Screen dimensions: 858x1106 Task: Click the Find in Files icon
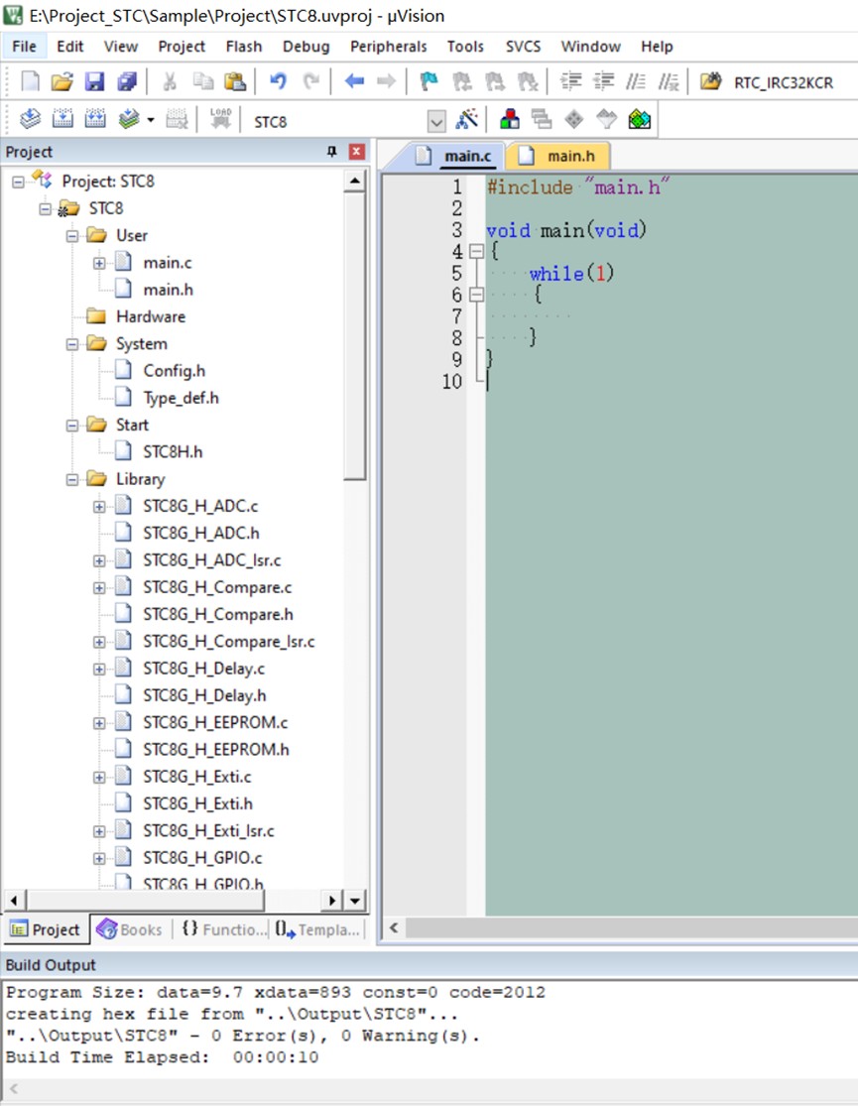point(710,81)
